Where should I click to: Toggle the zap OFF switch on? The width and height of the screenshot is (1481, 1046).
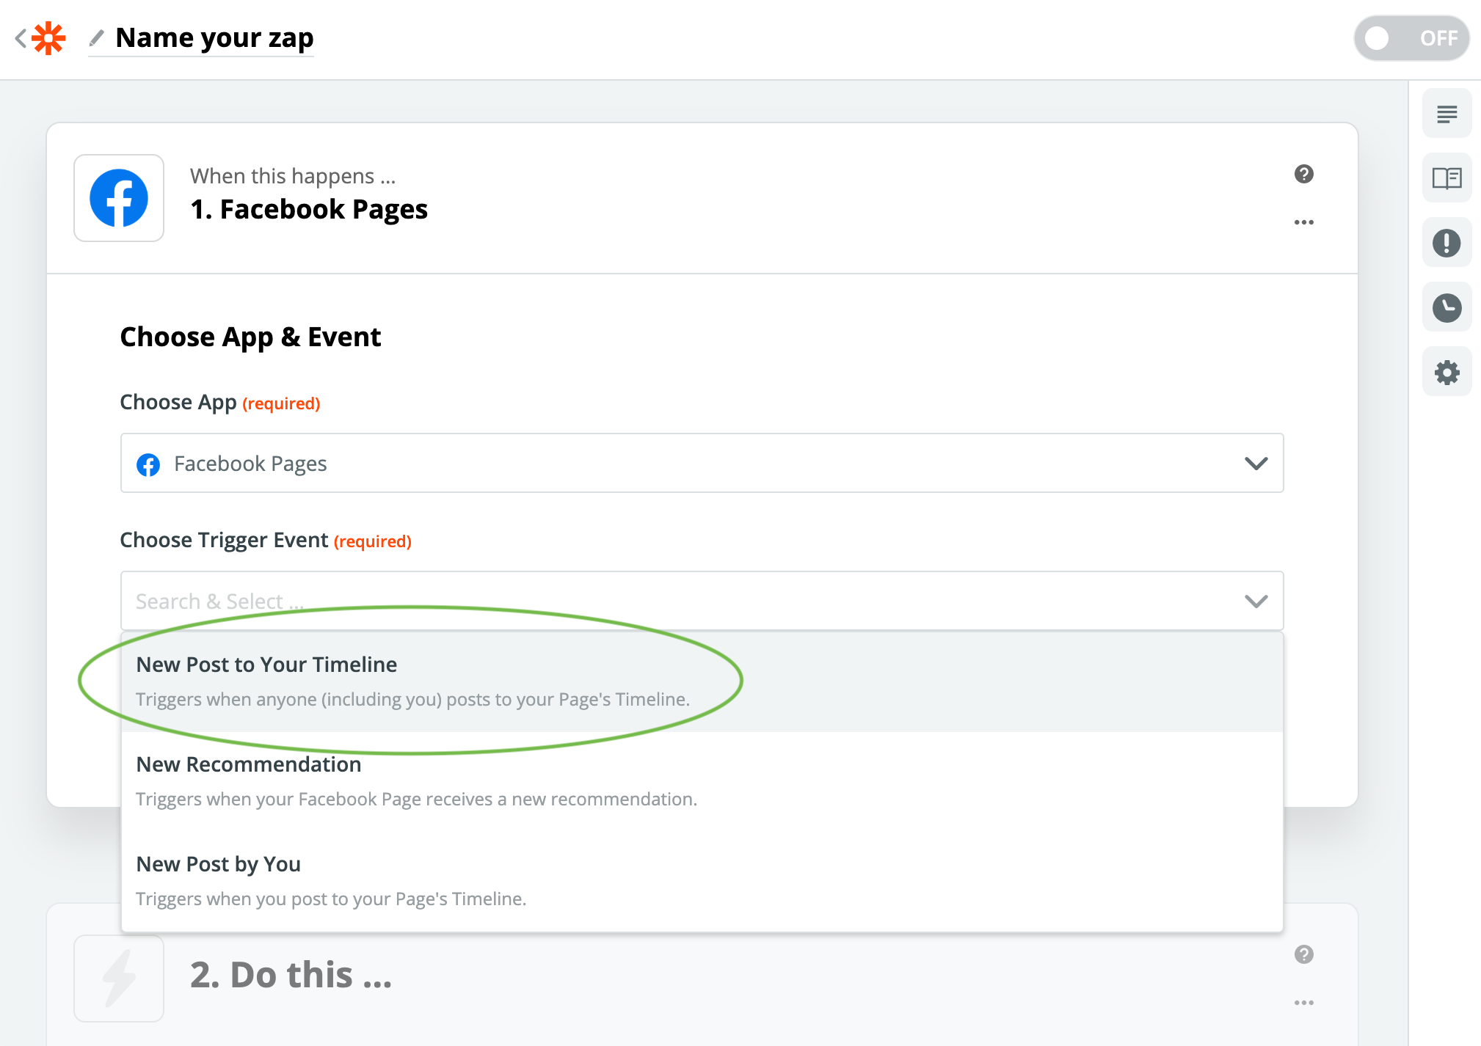click(x=1411, y=38)
